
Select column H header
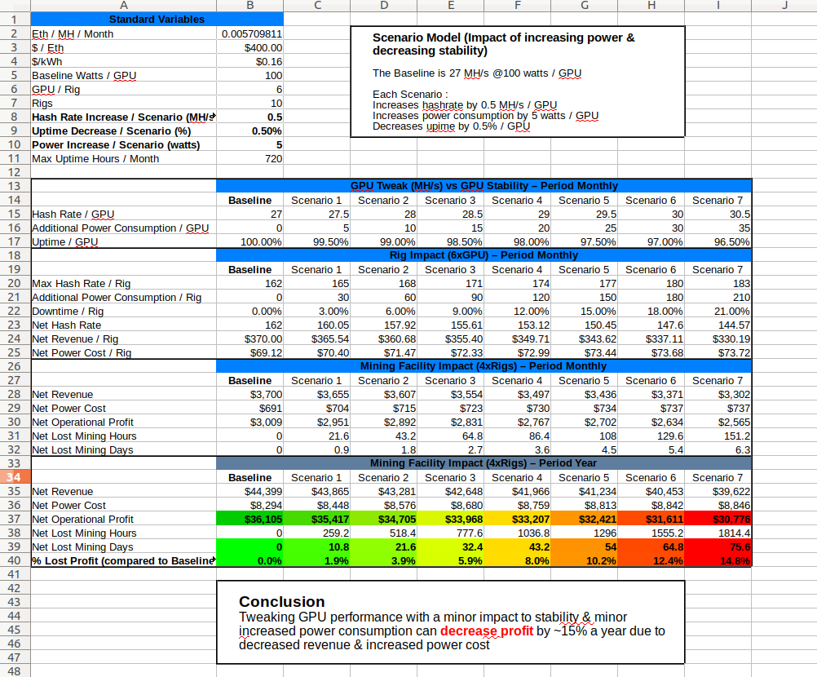pyautogui.click(x=651, y=5)
